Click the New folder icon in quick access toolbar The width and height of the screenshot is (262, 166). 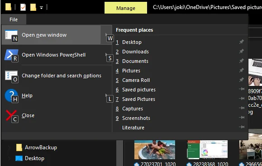[33, 7]
